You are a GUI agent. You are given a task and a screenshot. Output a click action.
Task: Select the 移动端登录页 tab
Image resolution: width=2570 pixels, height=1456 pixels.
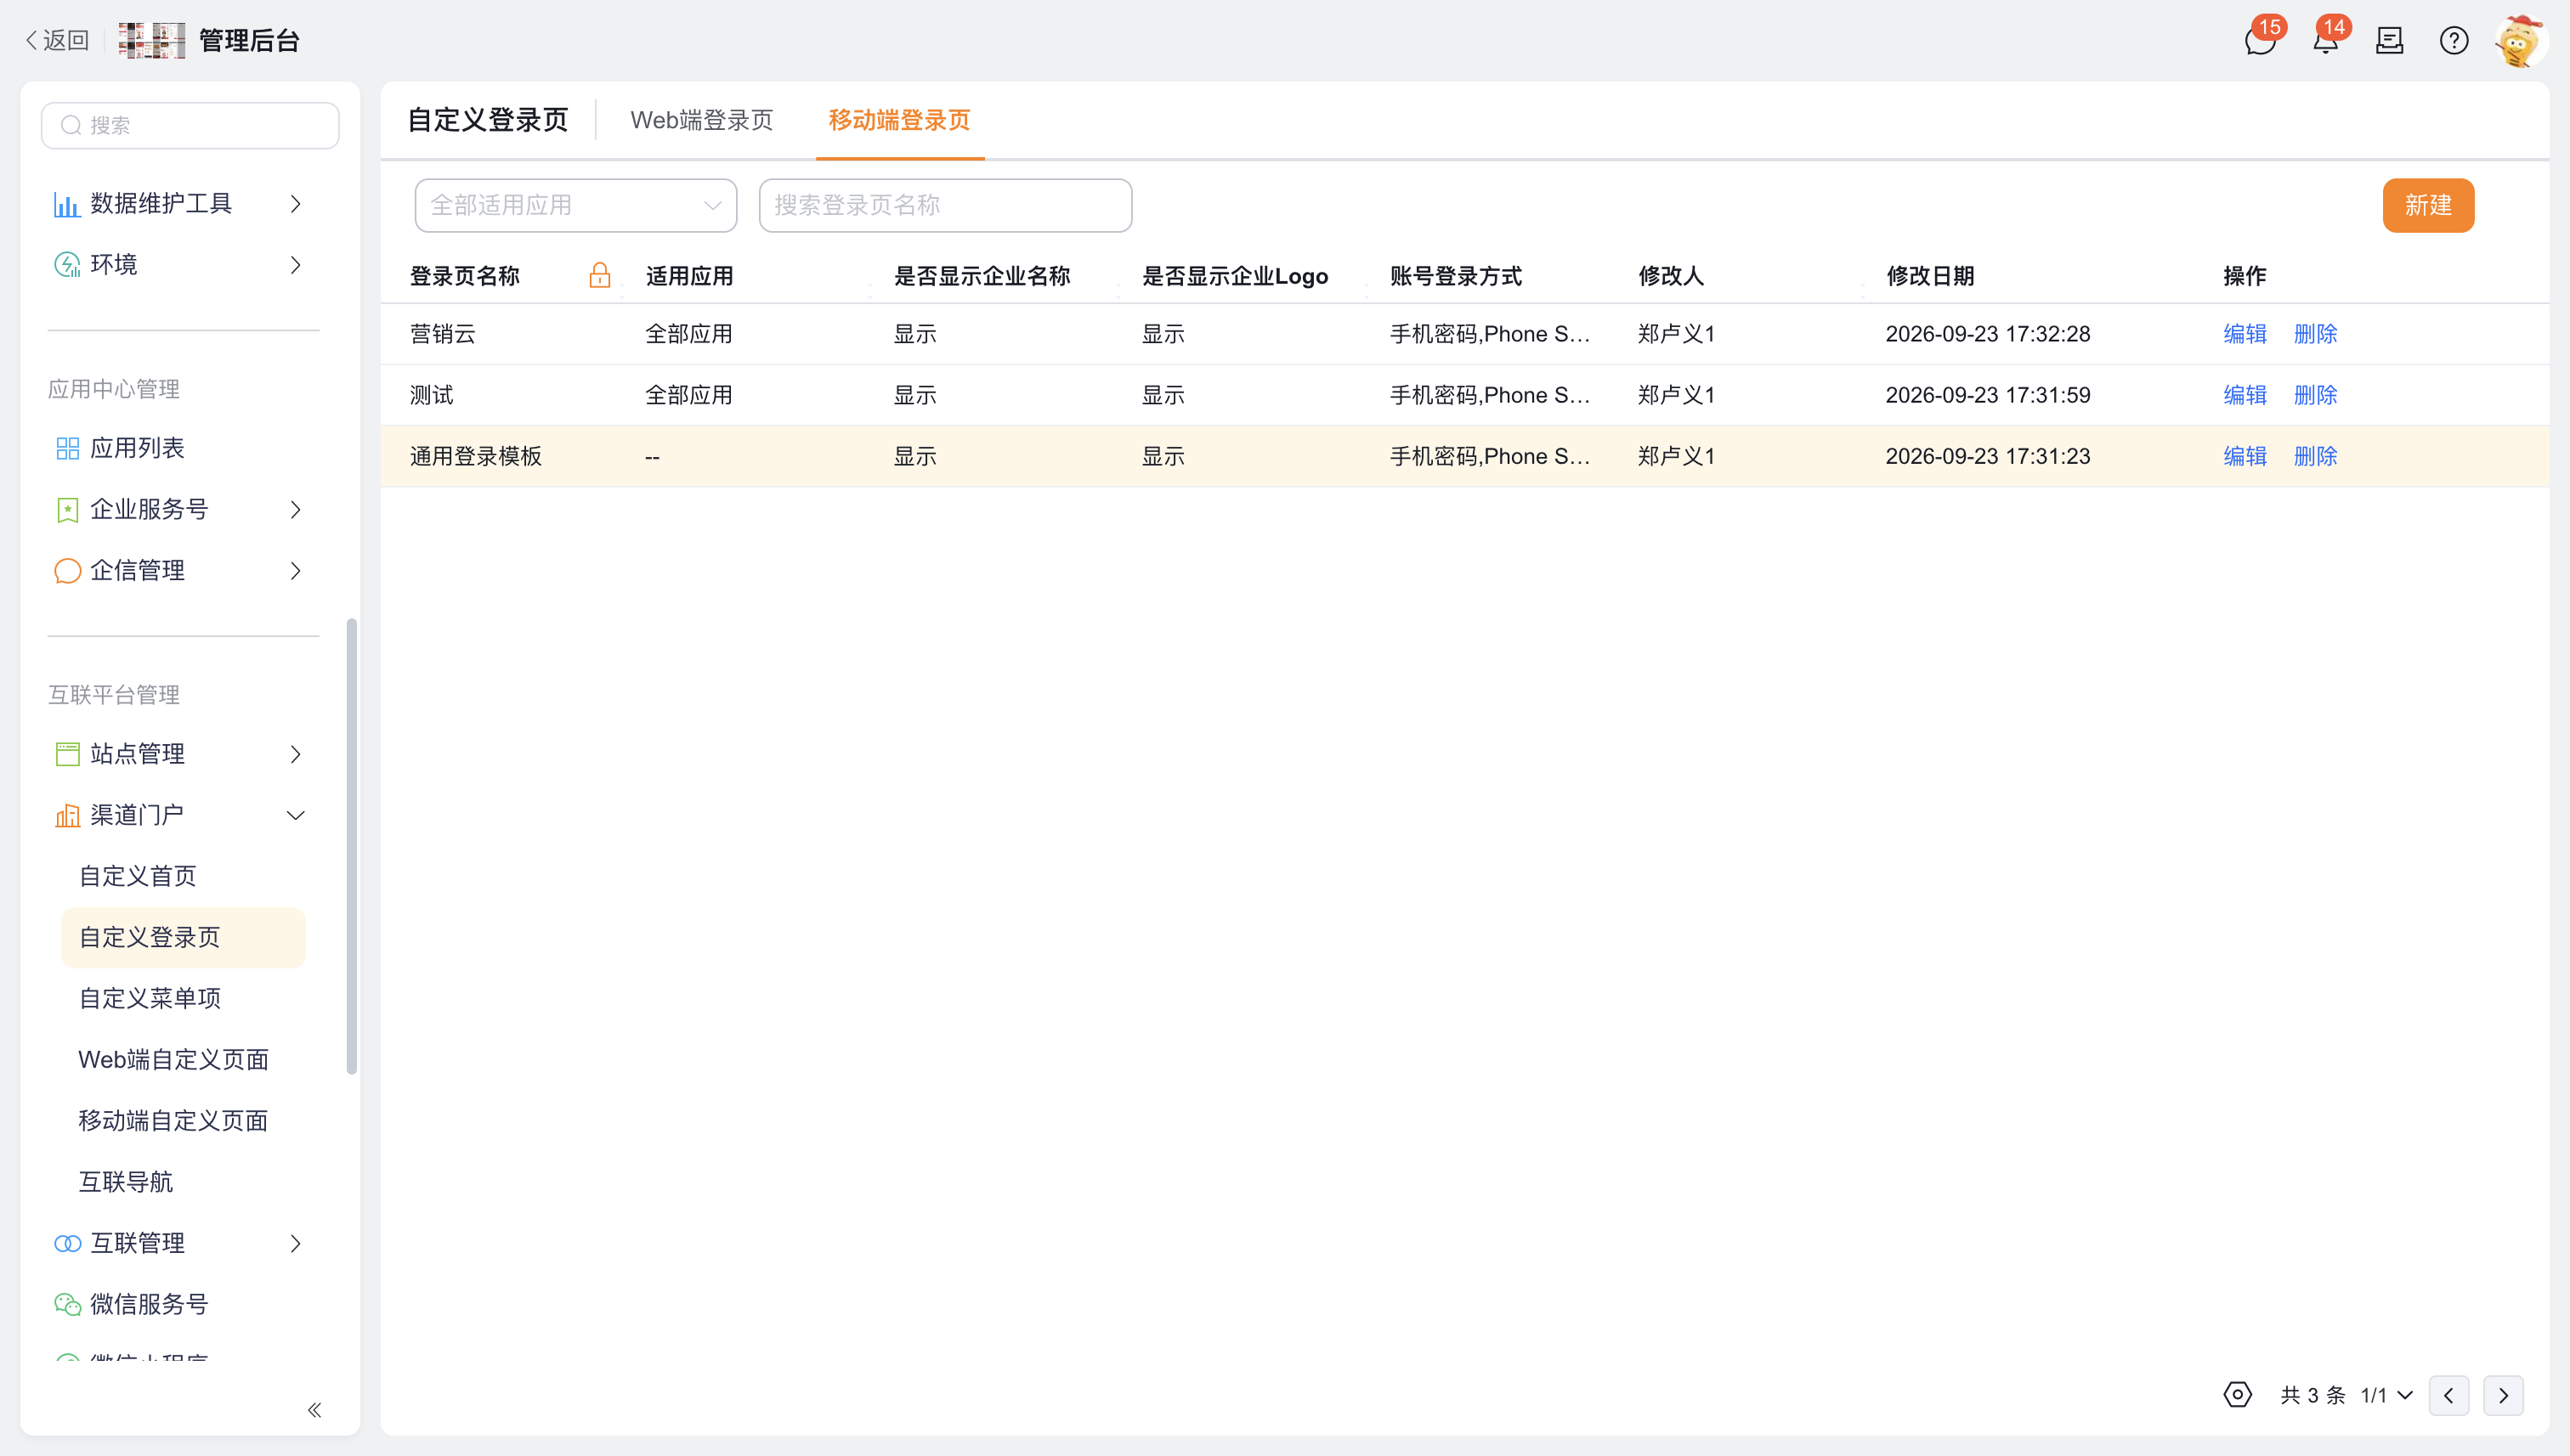[x=898, y=120]
